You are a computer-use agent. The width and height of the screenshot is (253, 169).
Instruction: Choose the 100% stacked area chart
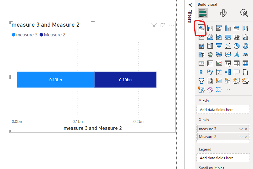pyautogui.click(x=228, y=37)
